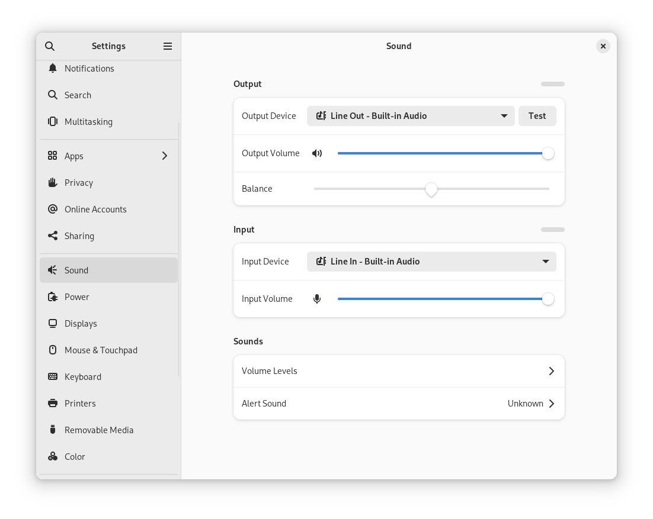Click the printer icon beside Printers
The width and height of the screenshot is (653, 519).
[x=52, y=403]
